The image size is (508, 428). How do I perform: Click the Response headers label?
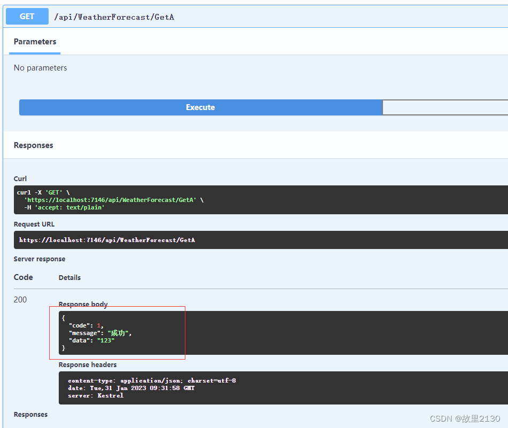(87, 364)
